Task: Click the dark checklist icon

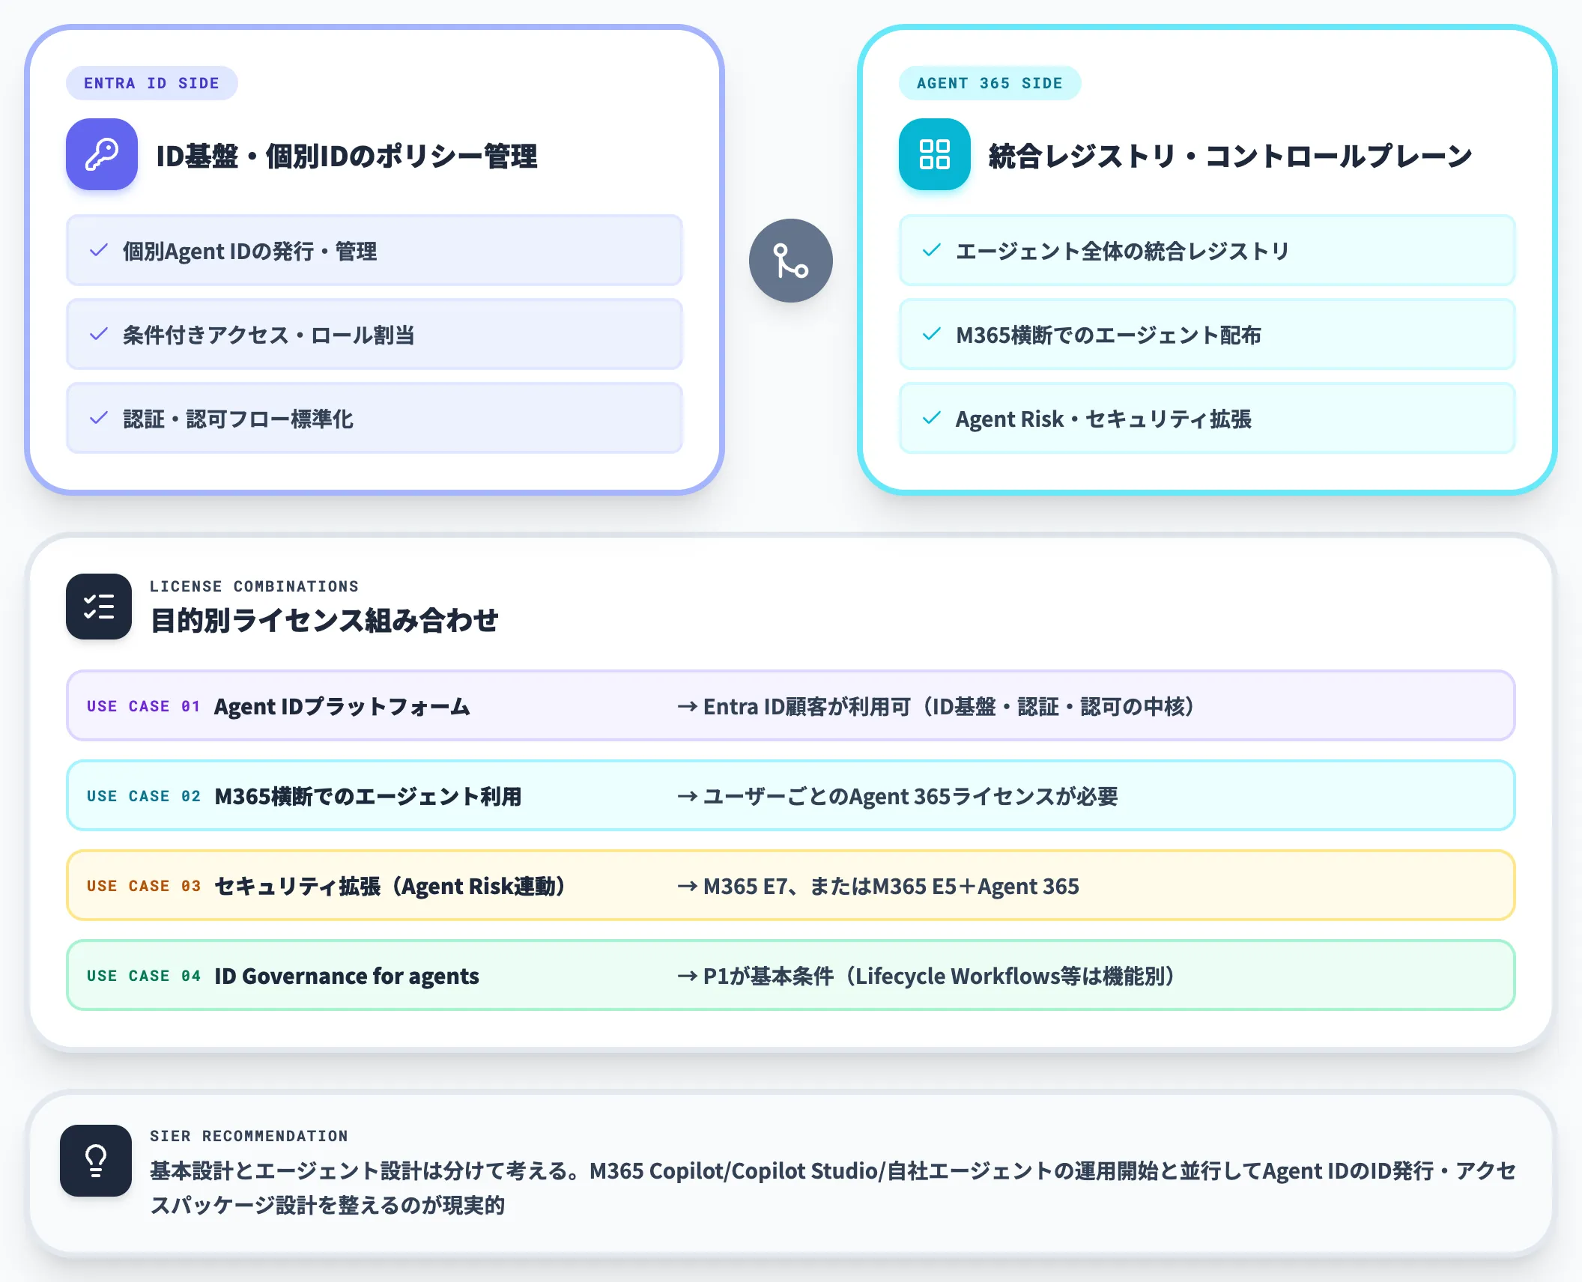Action: pyautogui.click(x=99, y=607)
